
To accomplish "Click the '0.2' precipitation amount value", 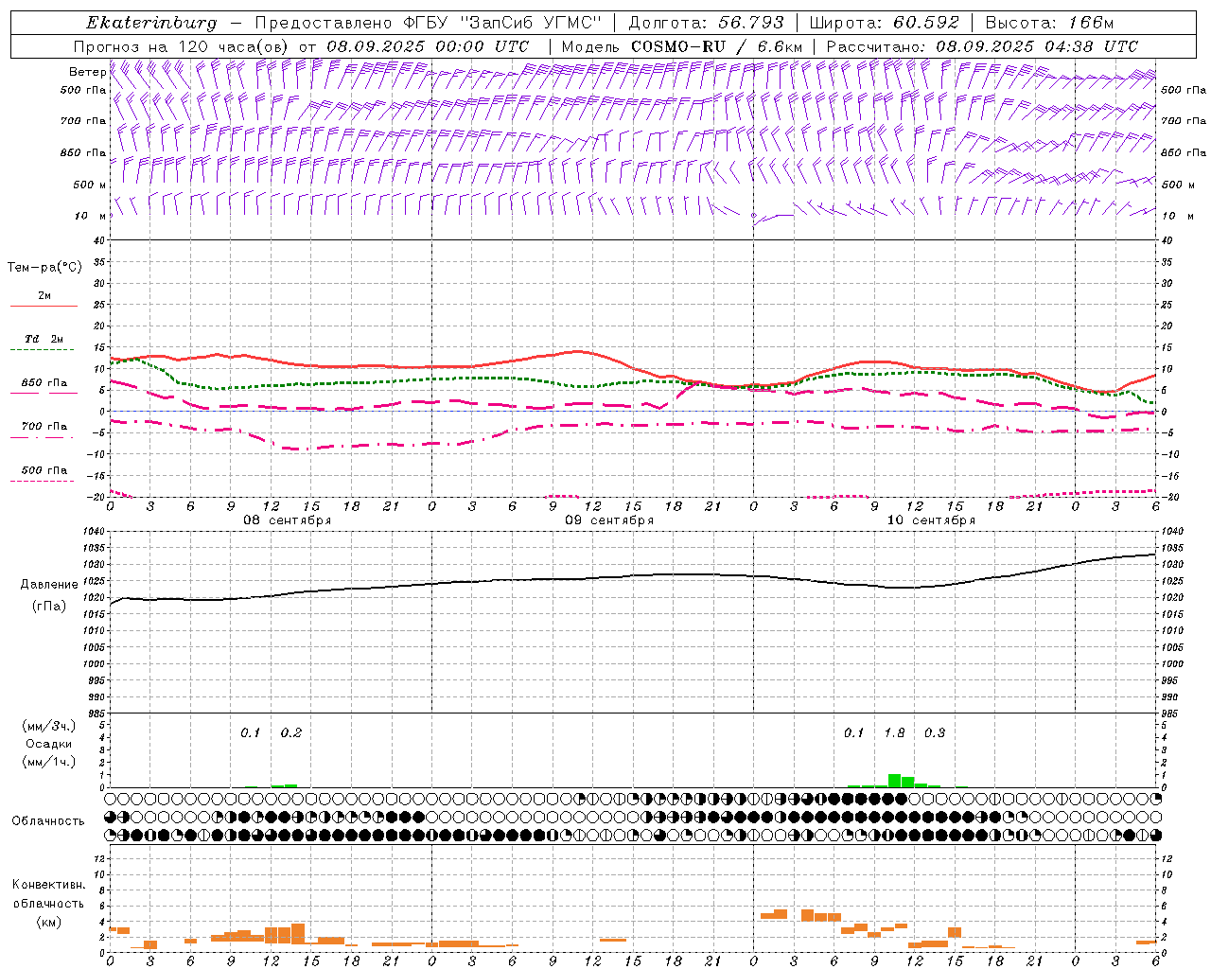I will 291,733.
